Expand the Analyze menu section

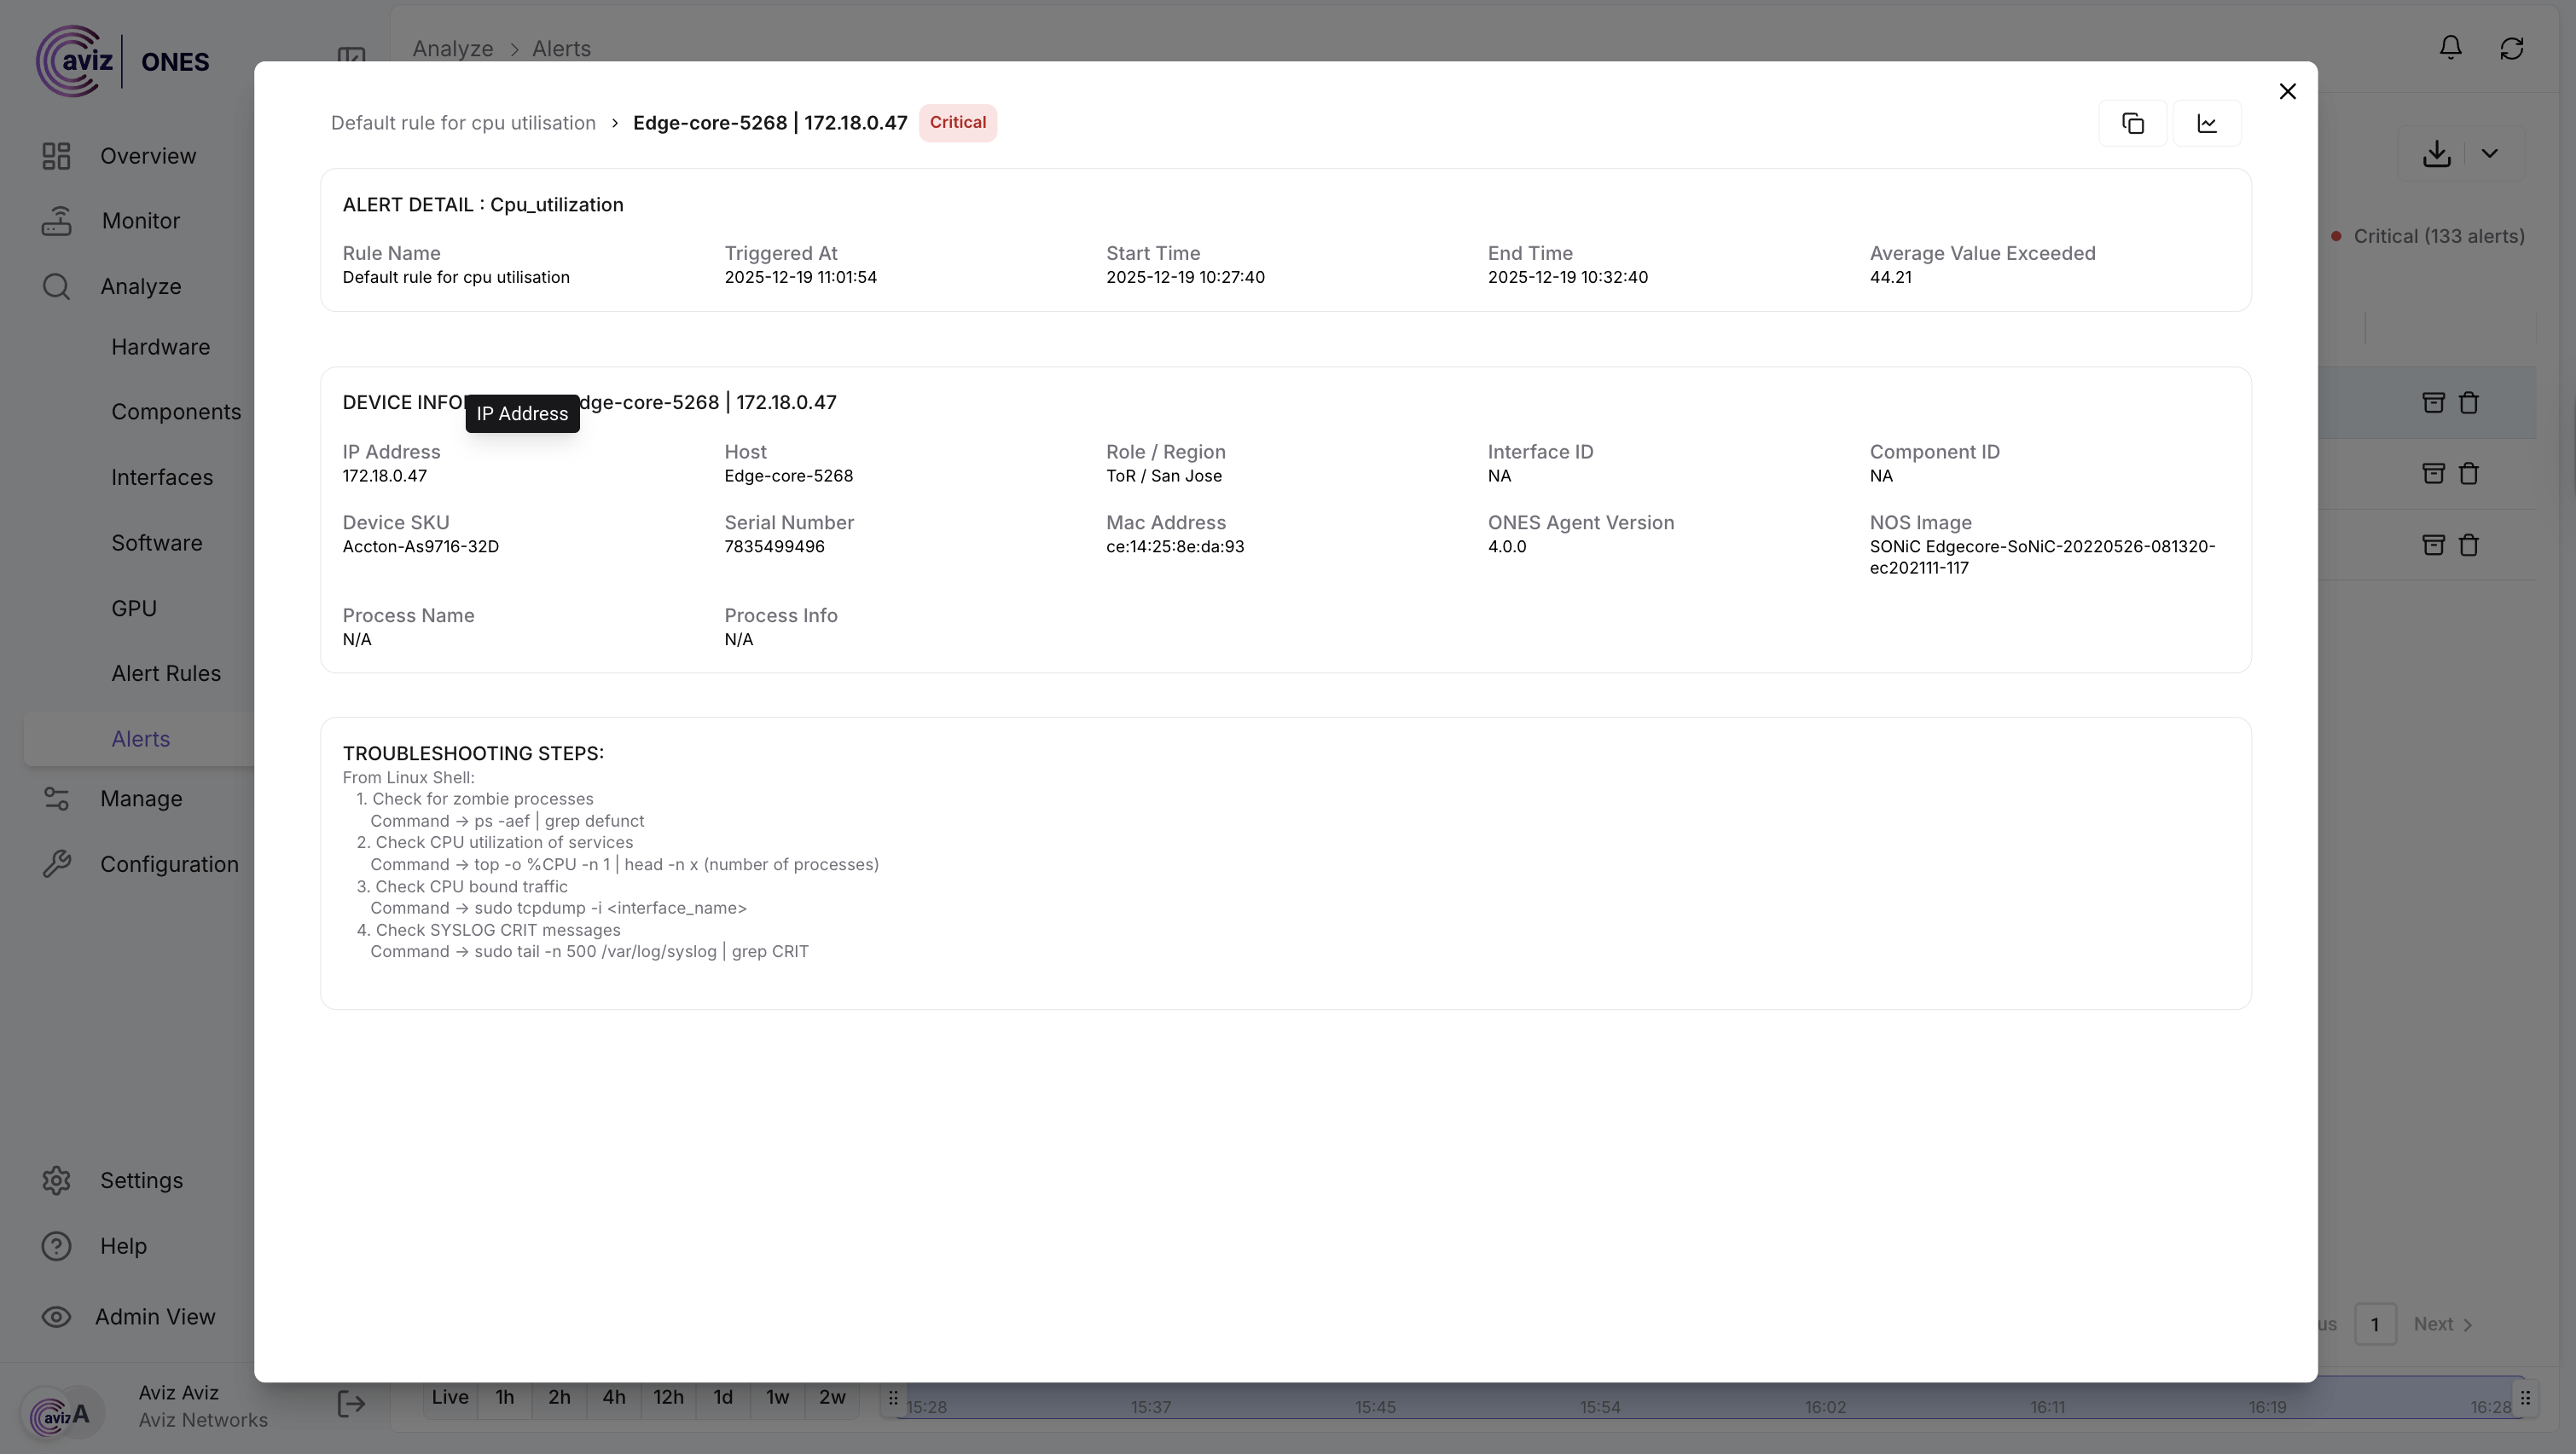140,287
